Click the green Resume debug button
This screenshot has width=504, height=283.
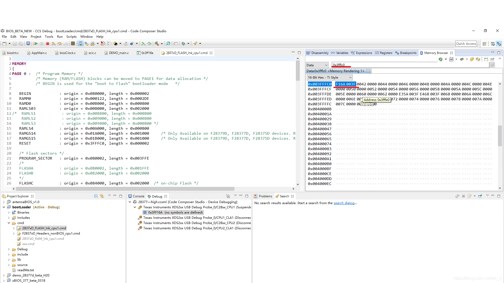[35, 44]
